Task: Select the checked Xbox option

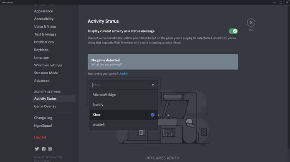Action: click(123, 115)
